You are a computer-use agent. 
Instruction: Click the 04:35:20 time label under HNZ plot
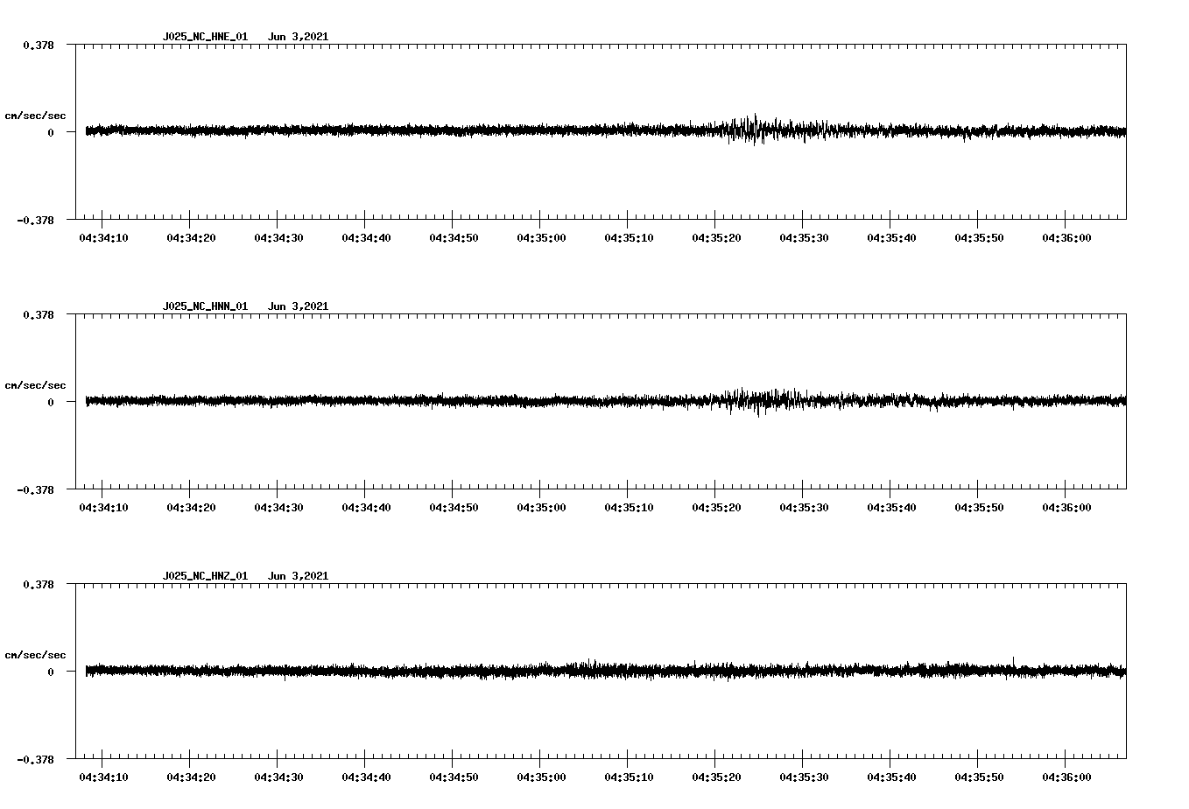click(716, 777)
